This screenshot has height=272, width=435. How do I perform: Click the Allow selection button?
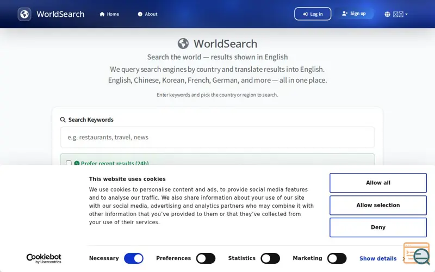coord(378,205)
